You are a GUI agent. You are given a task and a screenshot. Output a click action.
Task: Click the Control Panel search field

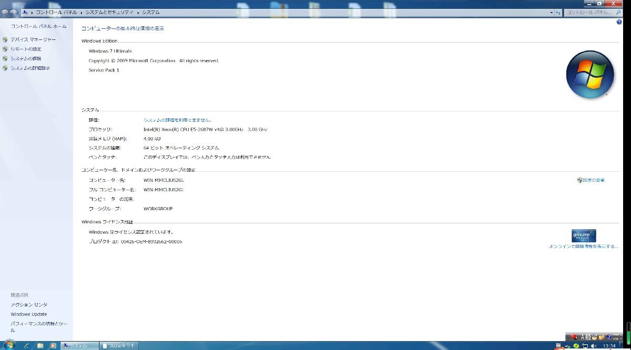pyautogui.click(x=593, y=12)
